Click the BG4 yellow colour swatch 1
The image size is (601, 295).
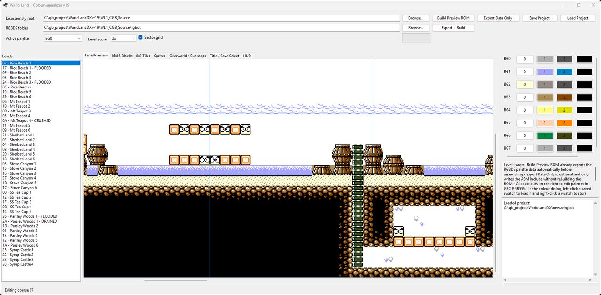pyautogui.click(x=544, y=110)
